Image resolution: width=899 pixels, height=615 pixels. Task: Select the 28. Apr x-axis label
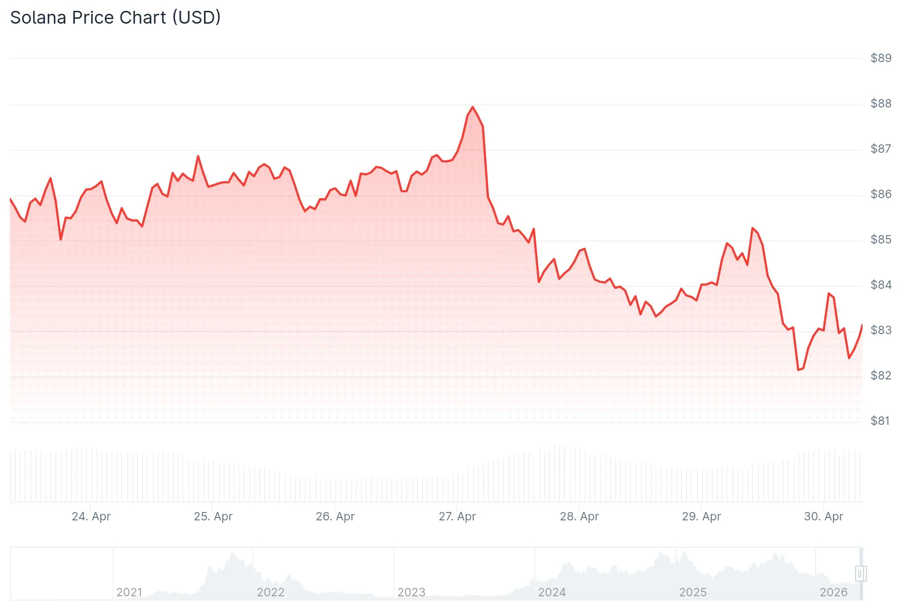click(579, 516)
